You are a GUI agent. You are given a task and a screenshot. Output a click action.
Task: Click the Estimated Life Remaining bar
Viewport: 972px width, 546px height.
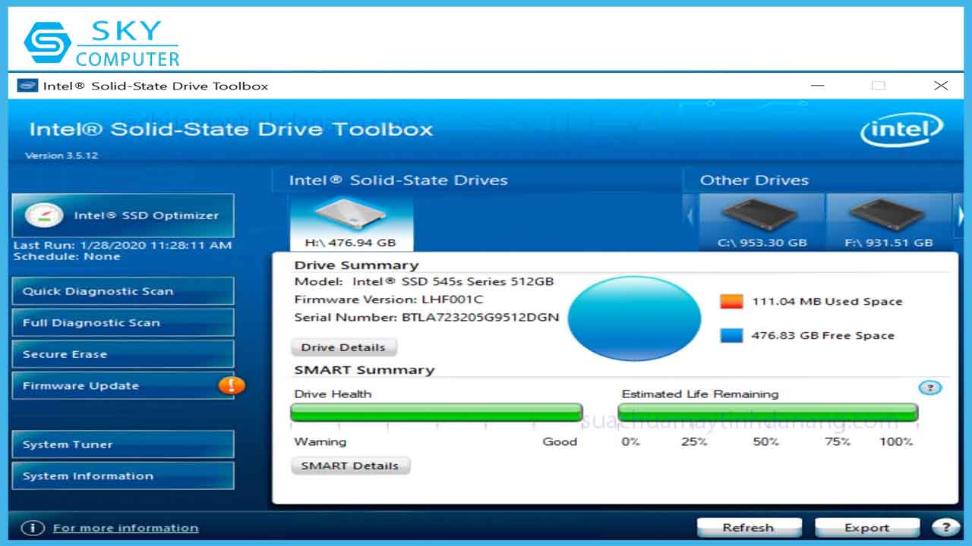768,413
